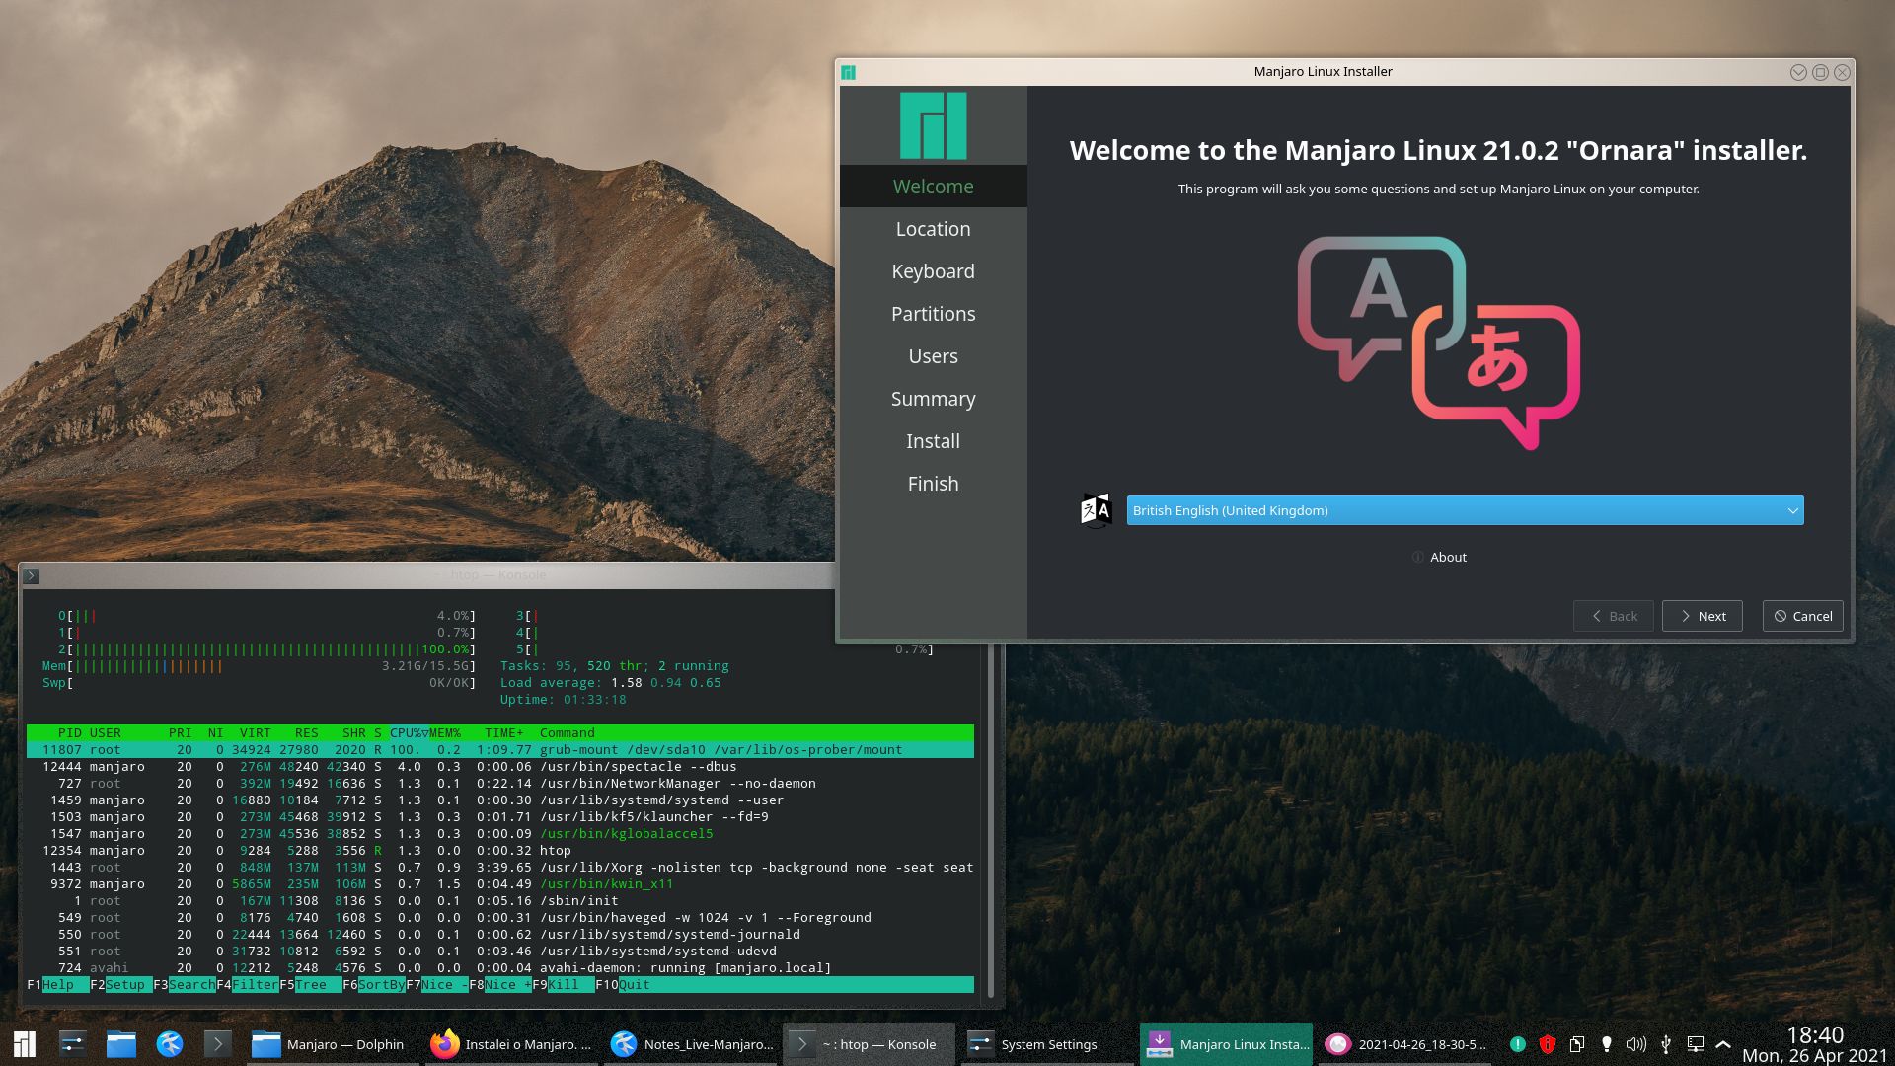Open Klipper clipboard from the system tray
This screenshot has height=1066, width=1895.
click(1576, 1043)
